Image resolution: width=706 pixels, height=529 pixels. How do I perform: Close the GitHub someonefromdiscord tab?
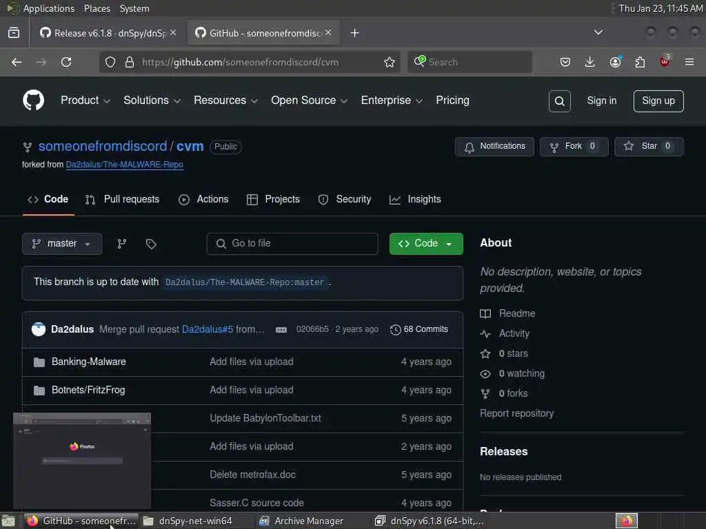(x=328, y=33)
